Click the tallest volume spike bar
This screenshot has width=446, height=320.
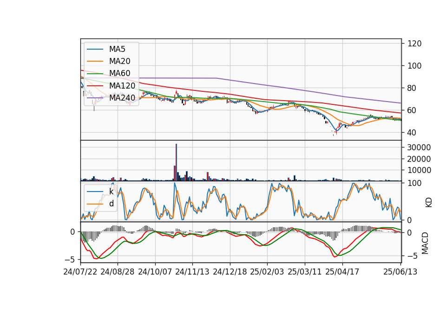pos(177,162)
